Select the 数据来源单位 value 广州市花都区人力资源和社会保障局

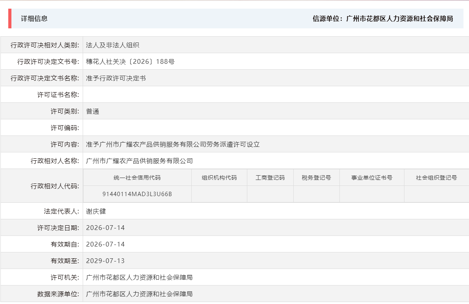139,294
